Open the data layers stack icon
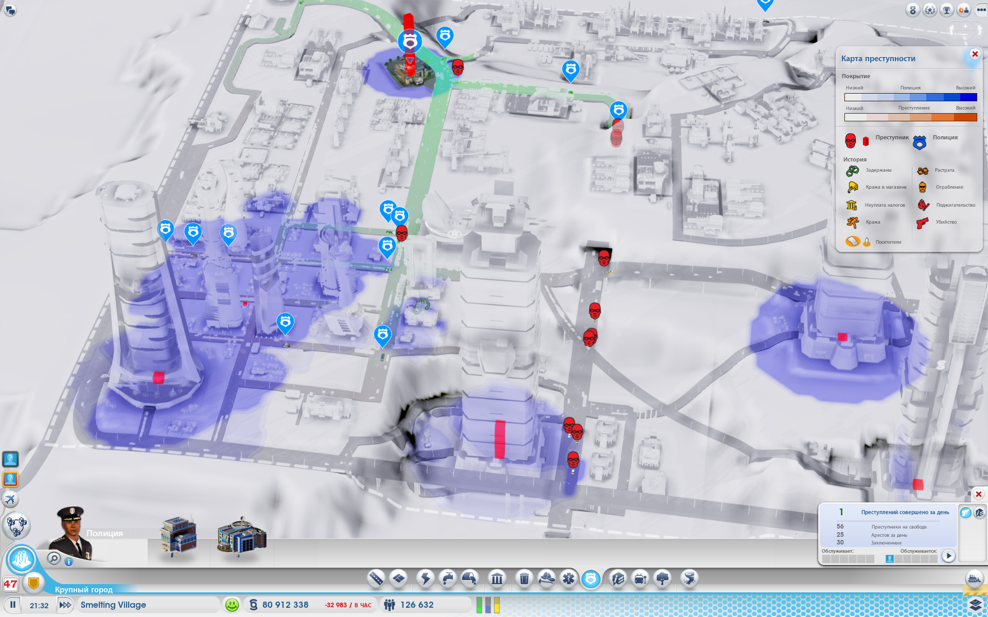 [976, 604]
